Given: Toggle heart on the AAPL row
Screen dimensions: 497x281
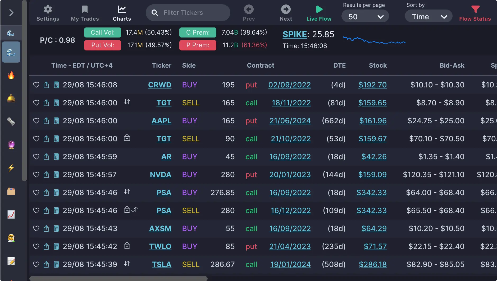Looking at the screenshot, I should tap(36, 121).
